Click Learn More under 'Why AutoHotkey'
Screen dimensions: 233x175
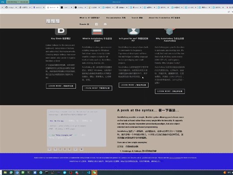point(170,91)
